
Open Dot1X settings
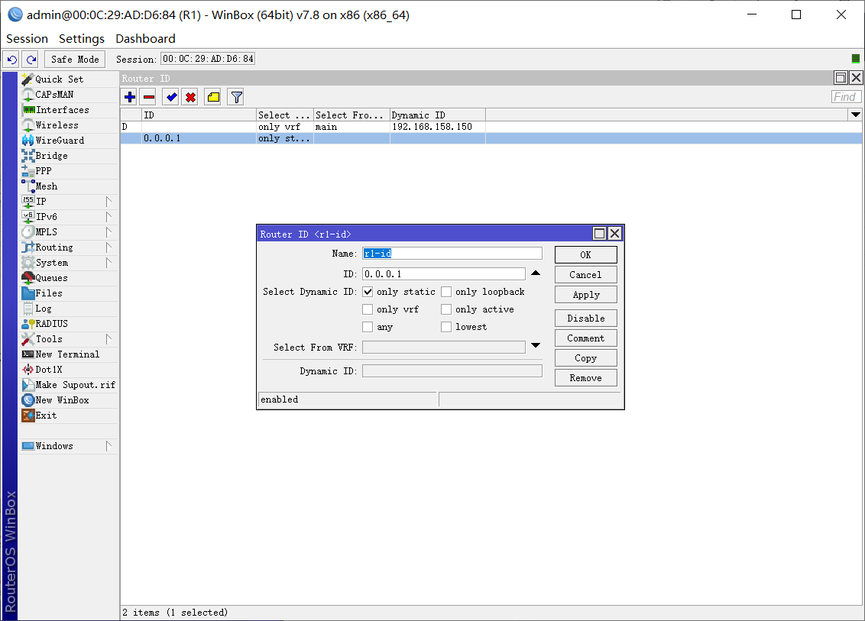coord(69,370)
